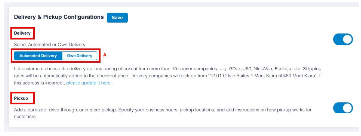This screenshot has width=361, height=136.
Task: Select the Automated Delivery option
Action: coord(38,56)
